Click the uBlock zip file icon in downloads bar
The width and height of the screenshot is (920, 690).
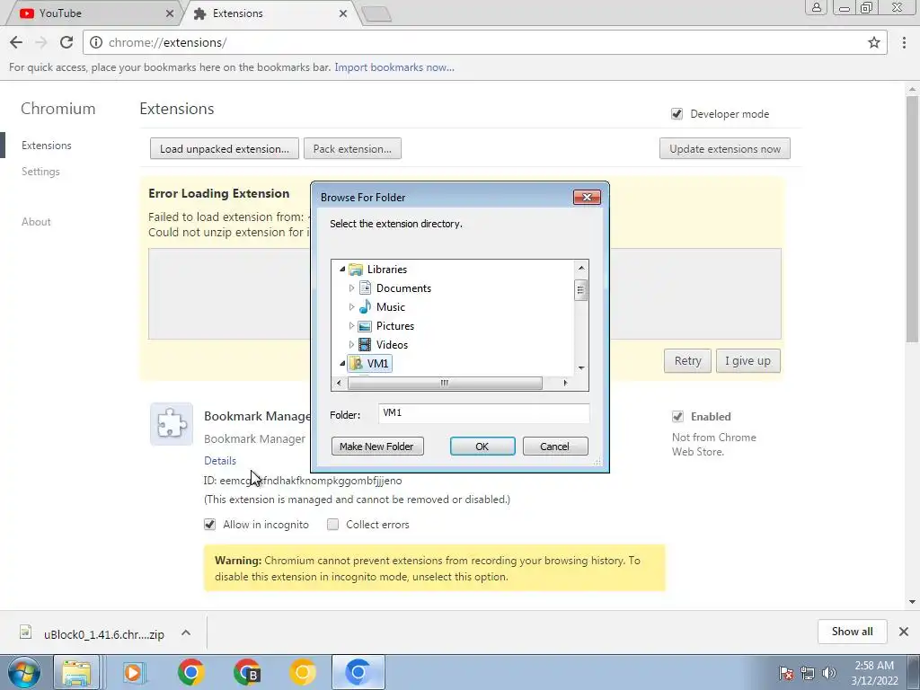pos(25,632)
